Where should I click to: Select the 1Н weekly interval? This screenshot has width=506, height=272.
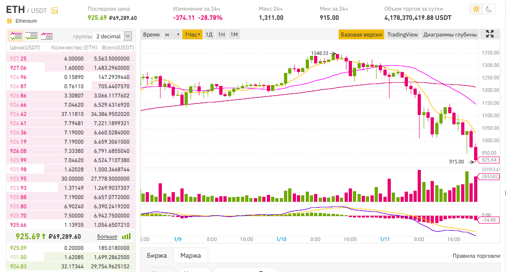coord(222,35)
